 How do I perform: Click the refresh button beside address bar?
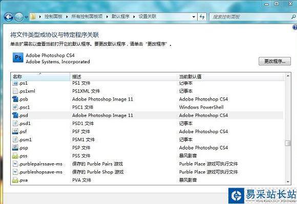click(x=202, y=17)
